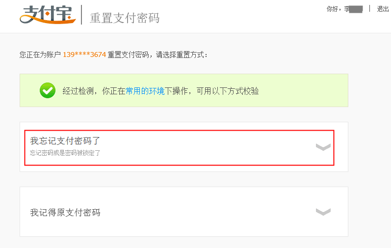This screenshot has width=391, height=248.
Task: Expand the forgot payment password option
Action: pyautogui.click(x=323, y=147)
